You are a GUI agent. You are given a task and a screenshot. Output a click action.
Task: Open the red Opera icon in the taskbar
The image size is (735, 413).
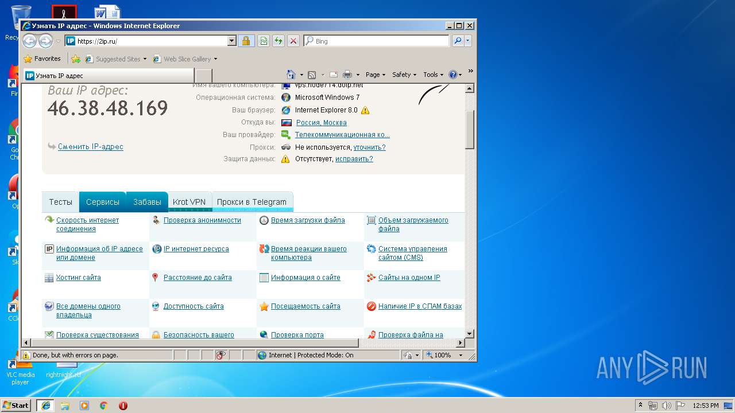[123, 405]
